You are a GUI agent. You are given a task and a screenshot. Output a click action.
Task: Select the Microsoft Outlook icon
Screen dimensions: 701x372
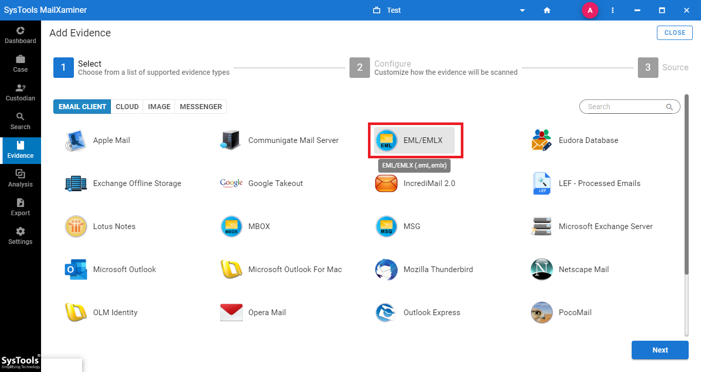[x=76, y=270]
